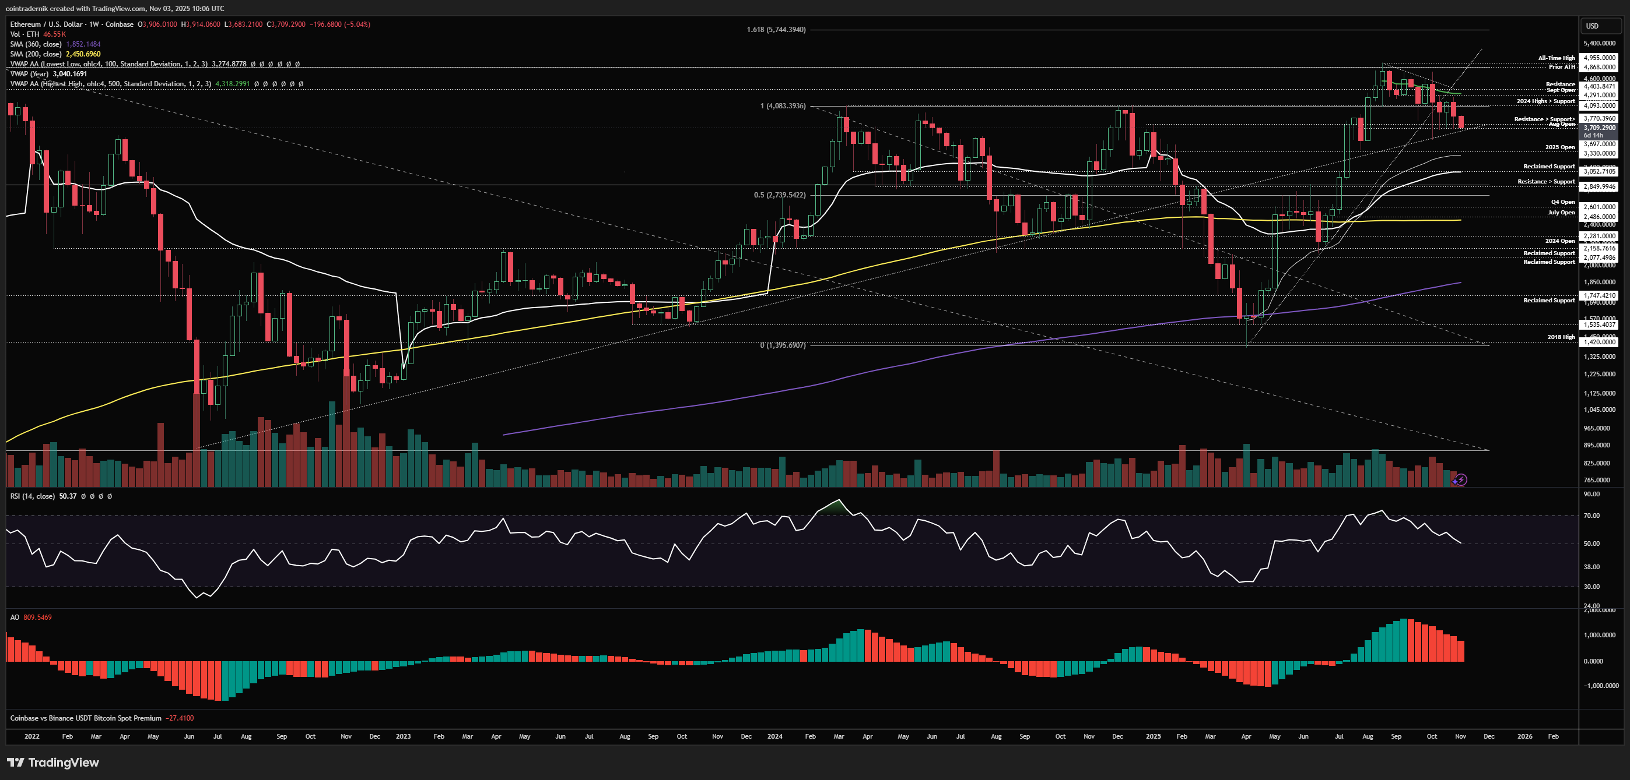Click the 2025 label on time axis
Image resolution: width=1630 pixels, height=780 pixels.
1153,736
